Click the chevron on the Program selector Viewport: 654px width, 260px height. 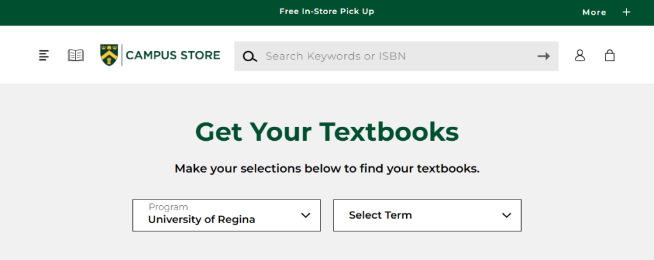tap(306, 215)
